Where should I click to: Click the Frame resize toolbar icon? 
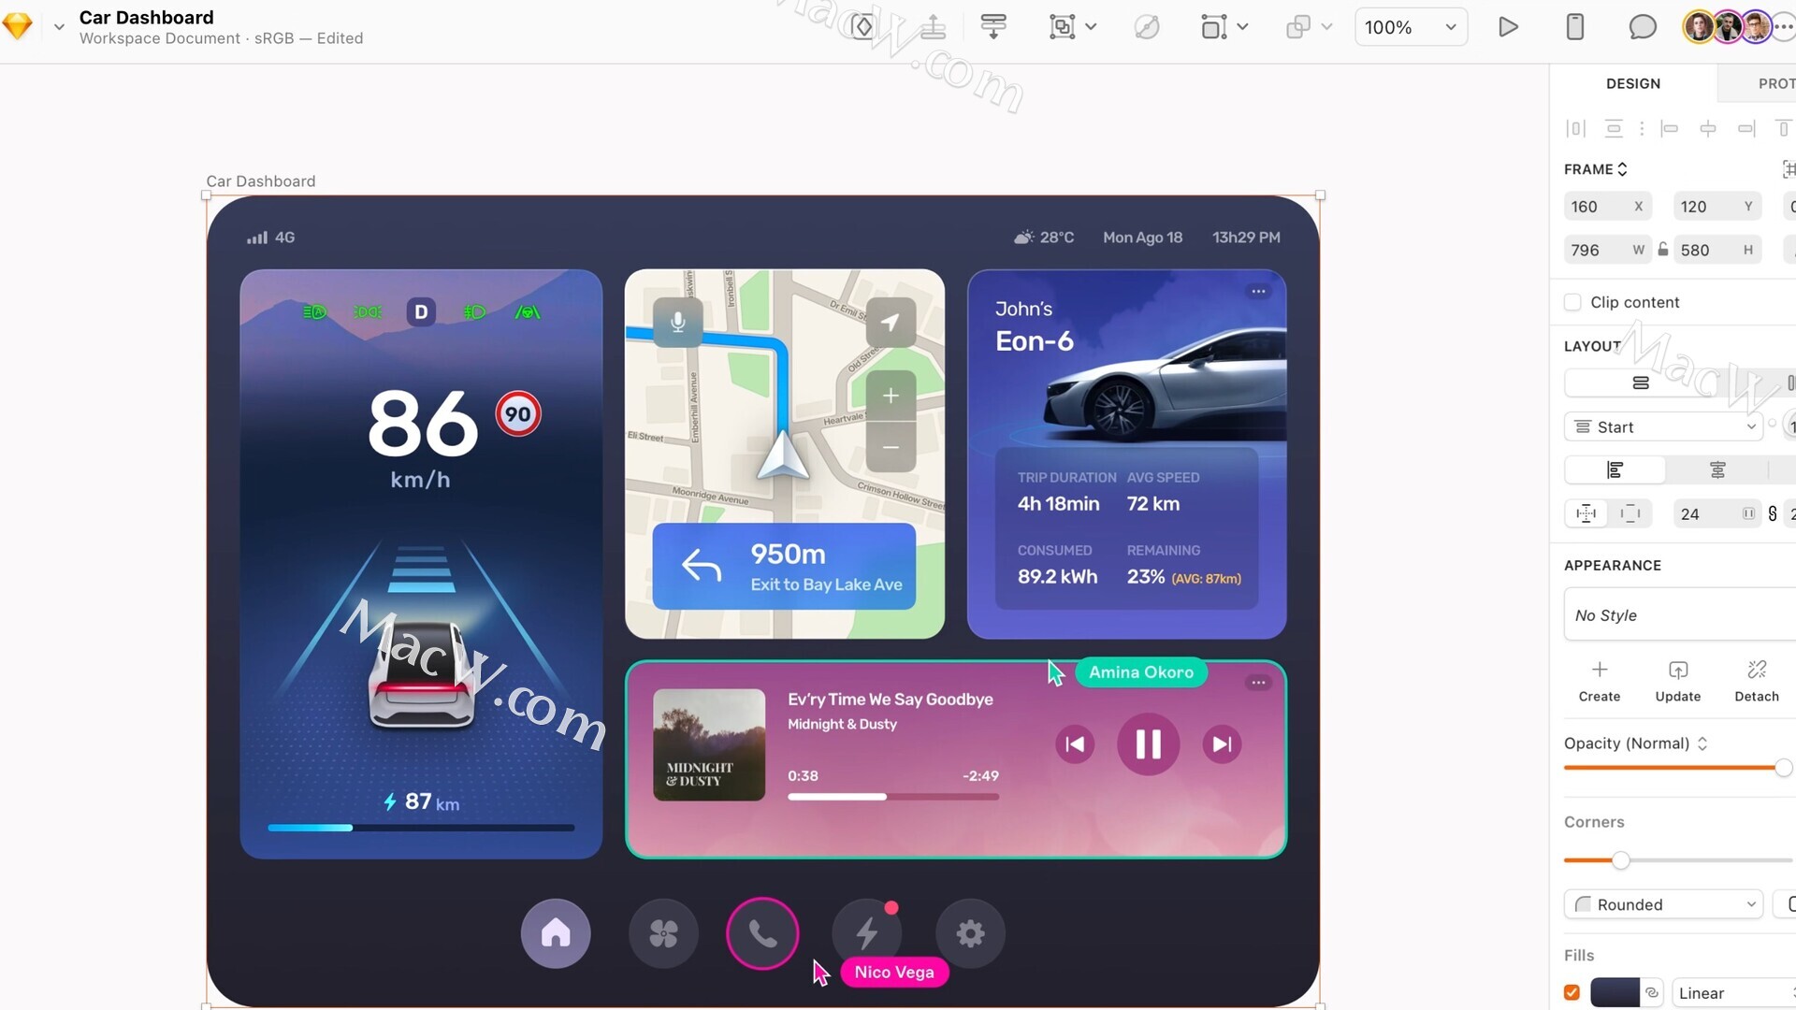(1213, 27)
